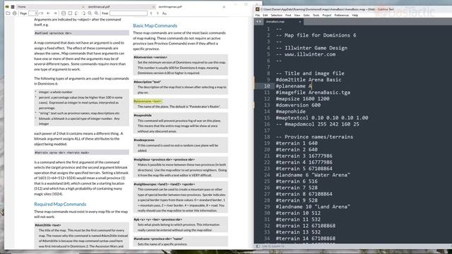The height and width of the screenshot is (254, 452).
Task: Close the ArenaBasic.map tab in Sublime
Action: tap(299, 22)
